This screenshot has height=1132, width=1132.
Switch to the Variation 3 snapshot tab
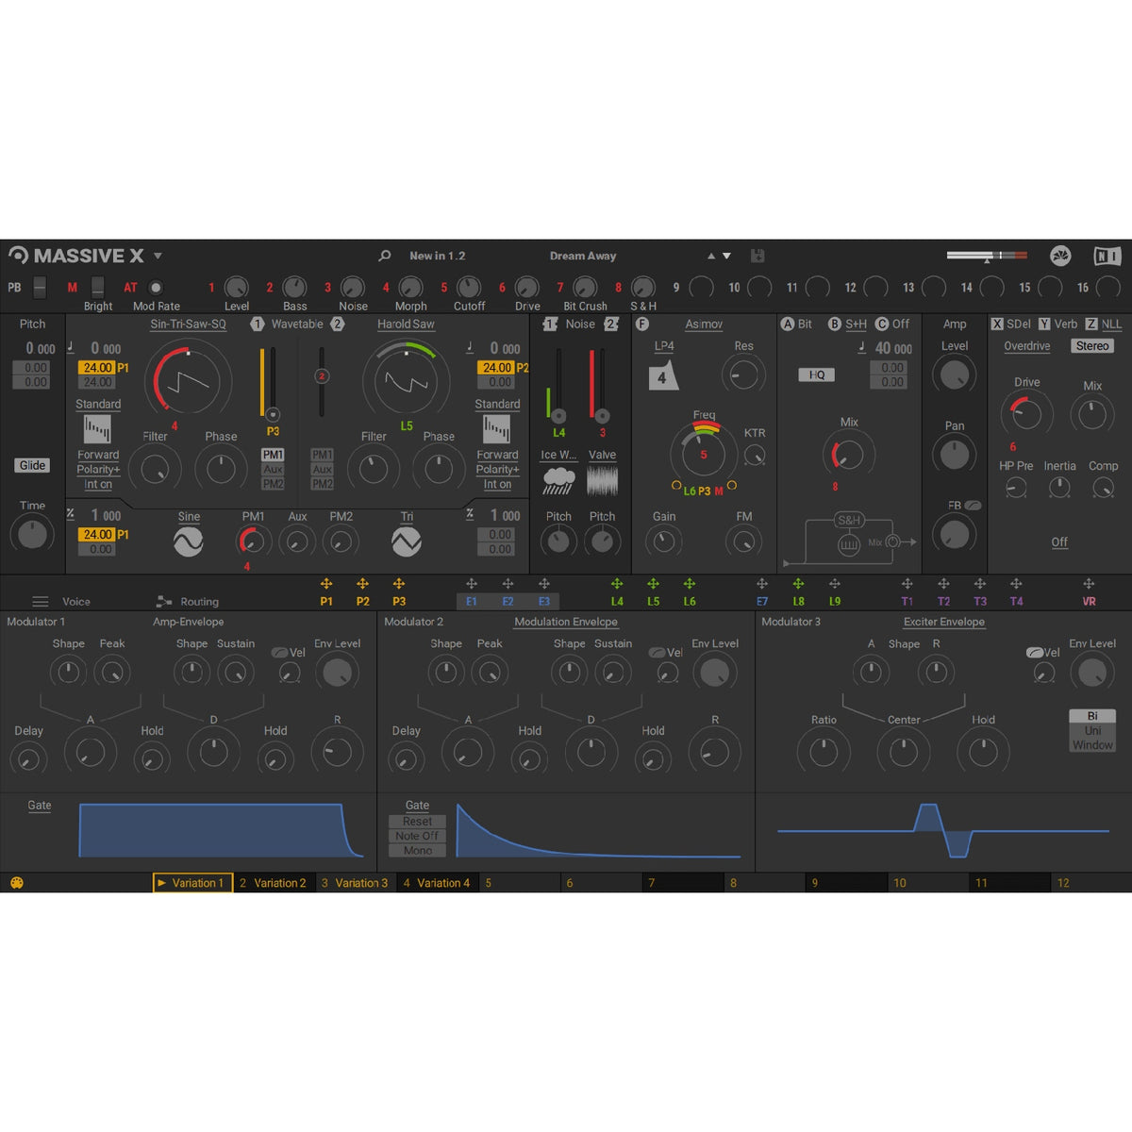point(355,883)
